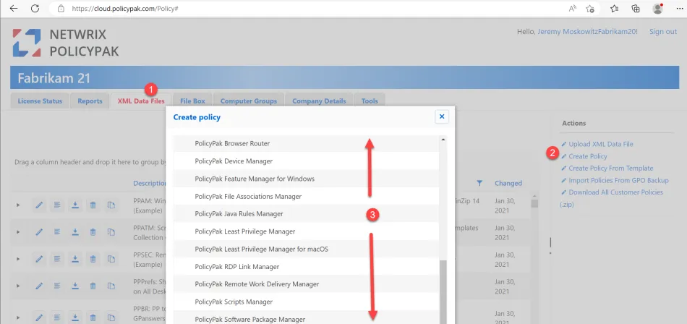
Task: Click the text lines icon in PPAM row
Action: pyautogui.click(x=57, y=205)
